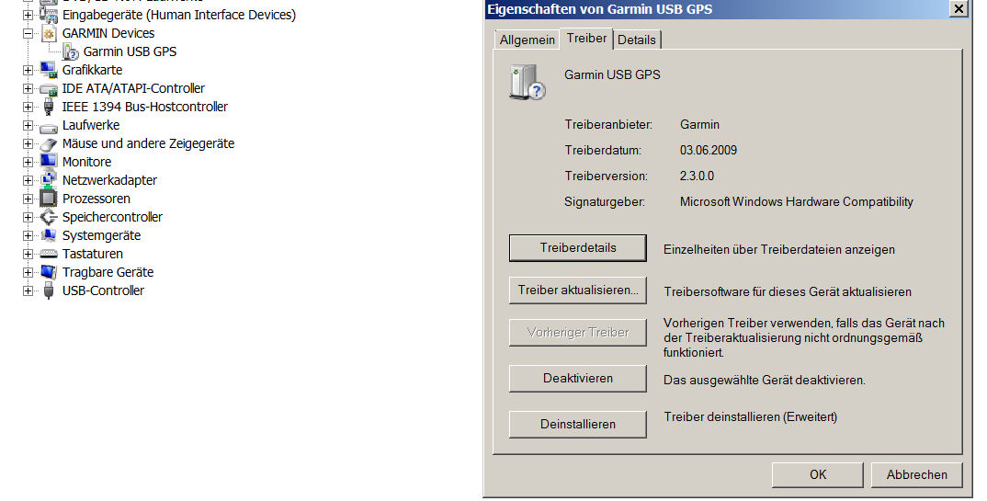Open the Details tab

[x=636, y=40]
